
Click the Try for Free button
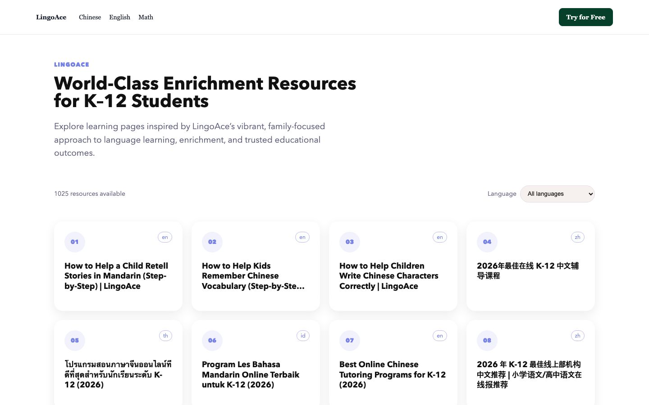[x=586, y=17]
